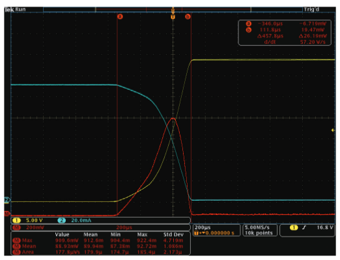Click the measurement cell 922.4m
The height and width of the screenshot is (260, 340).
pyautogui.click(x=147, y=240)
